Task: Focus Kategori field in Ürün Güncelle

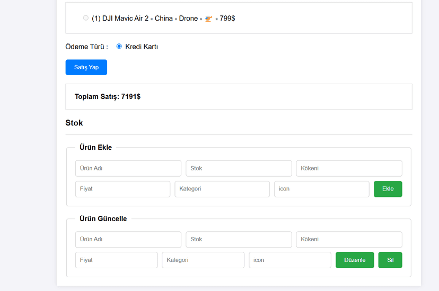Action: tap(203, 260)
